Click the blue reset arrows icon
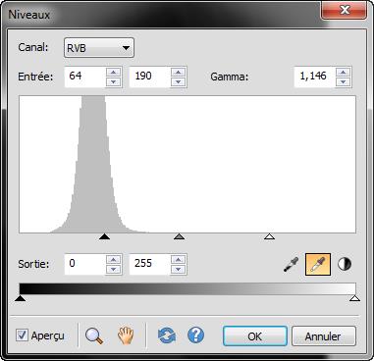 pyautogui.click(x=167, y=335)
